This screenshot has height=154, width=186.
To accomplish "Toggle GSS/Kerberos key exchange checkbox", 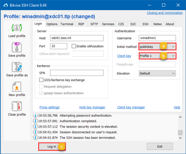I will click(41, 80).
